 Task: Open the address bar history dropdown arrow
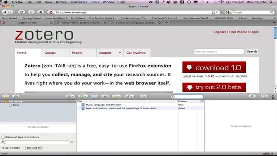tap(217, 13)
